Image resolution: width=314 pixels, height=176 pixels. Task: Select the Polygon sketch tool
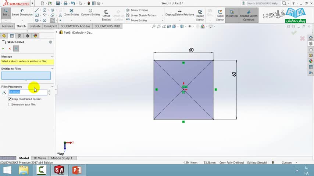(x=44, y=21)
